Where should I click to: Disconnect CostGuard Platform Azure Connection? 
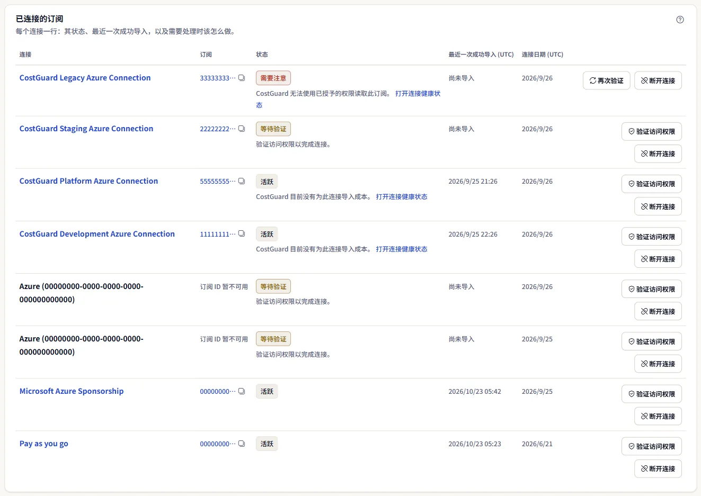coord(658,206)
